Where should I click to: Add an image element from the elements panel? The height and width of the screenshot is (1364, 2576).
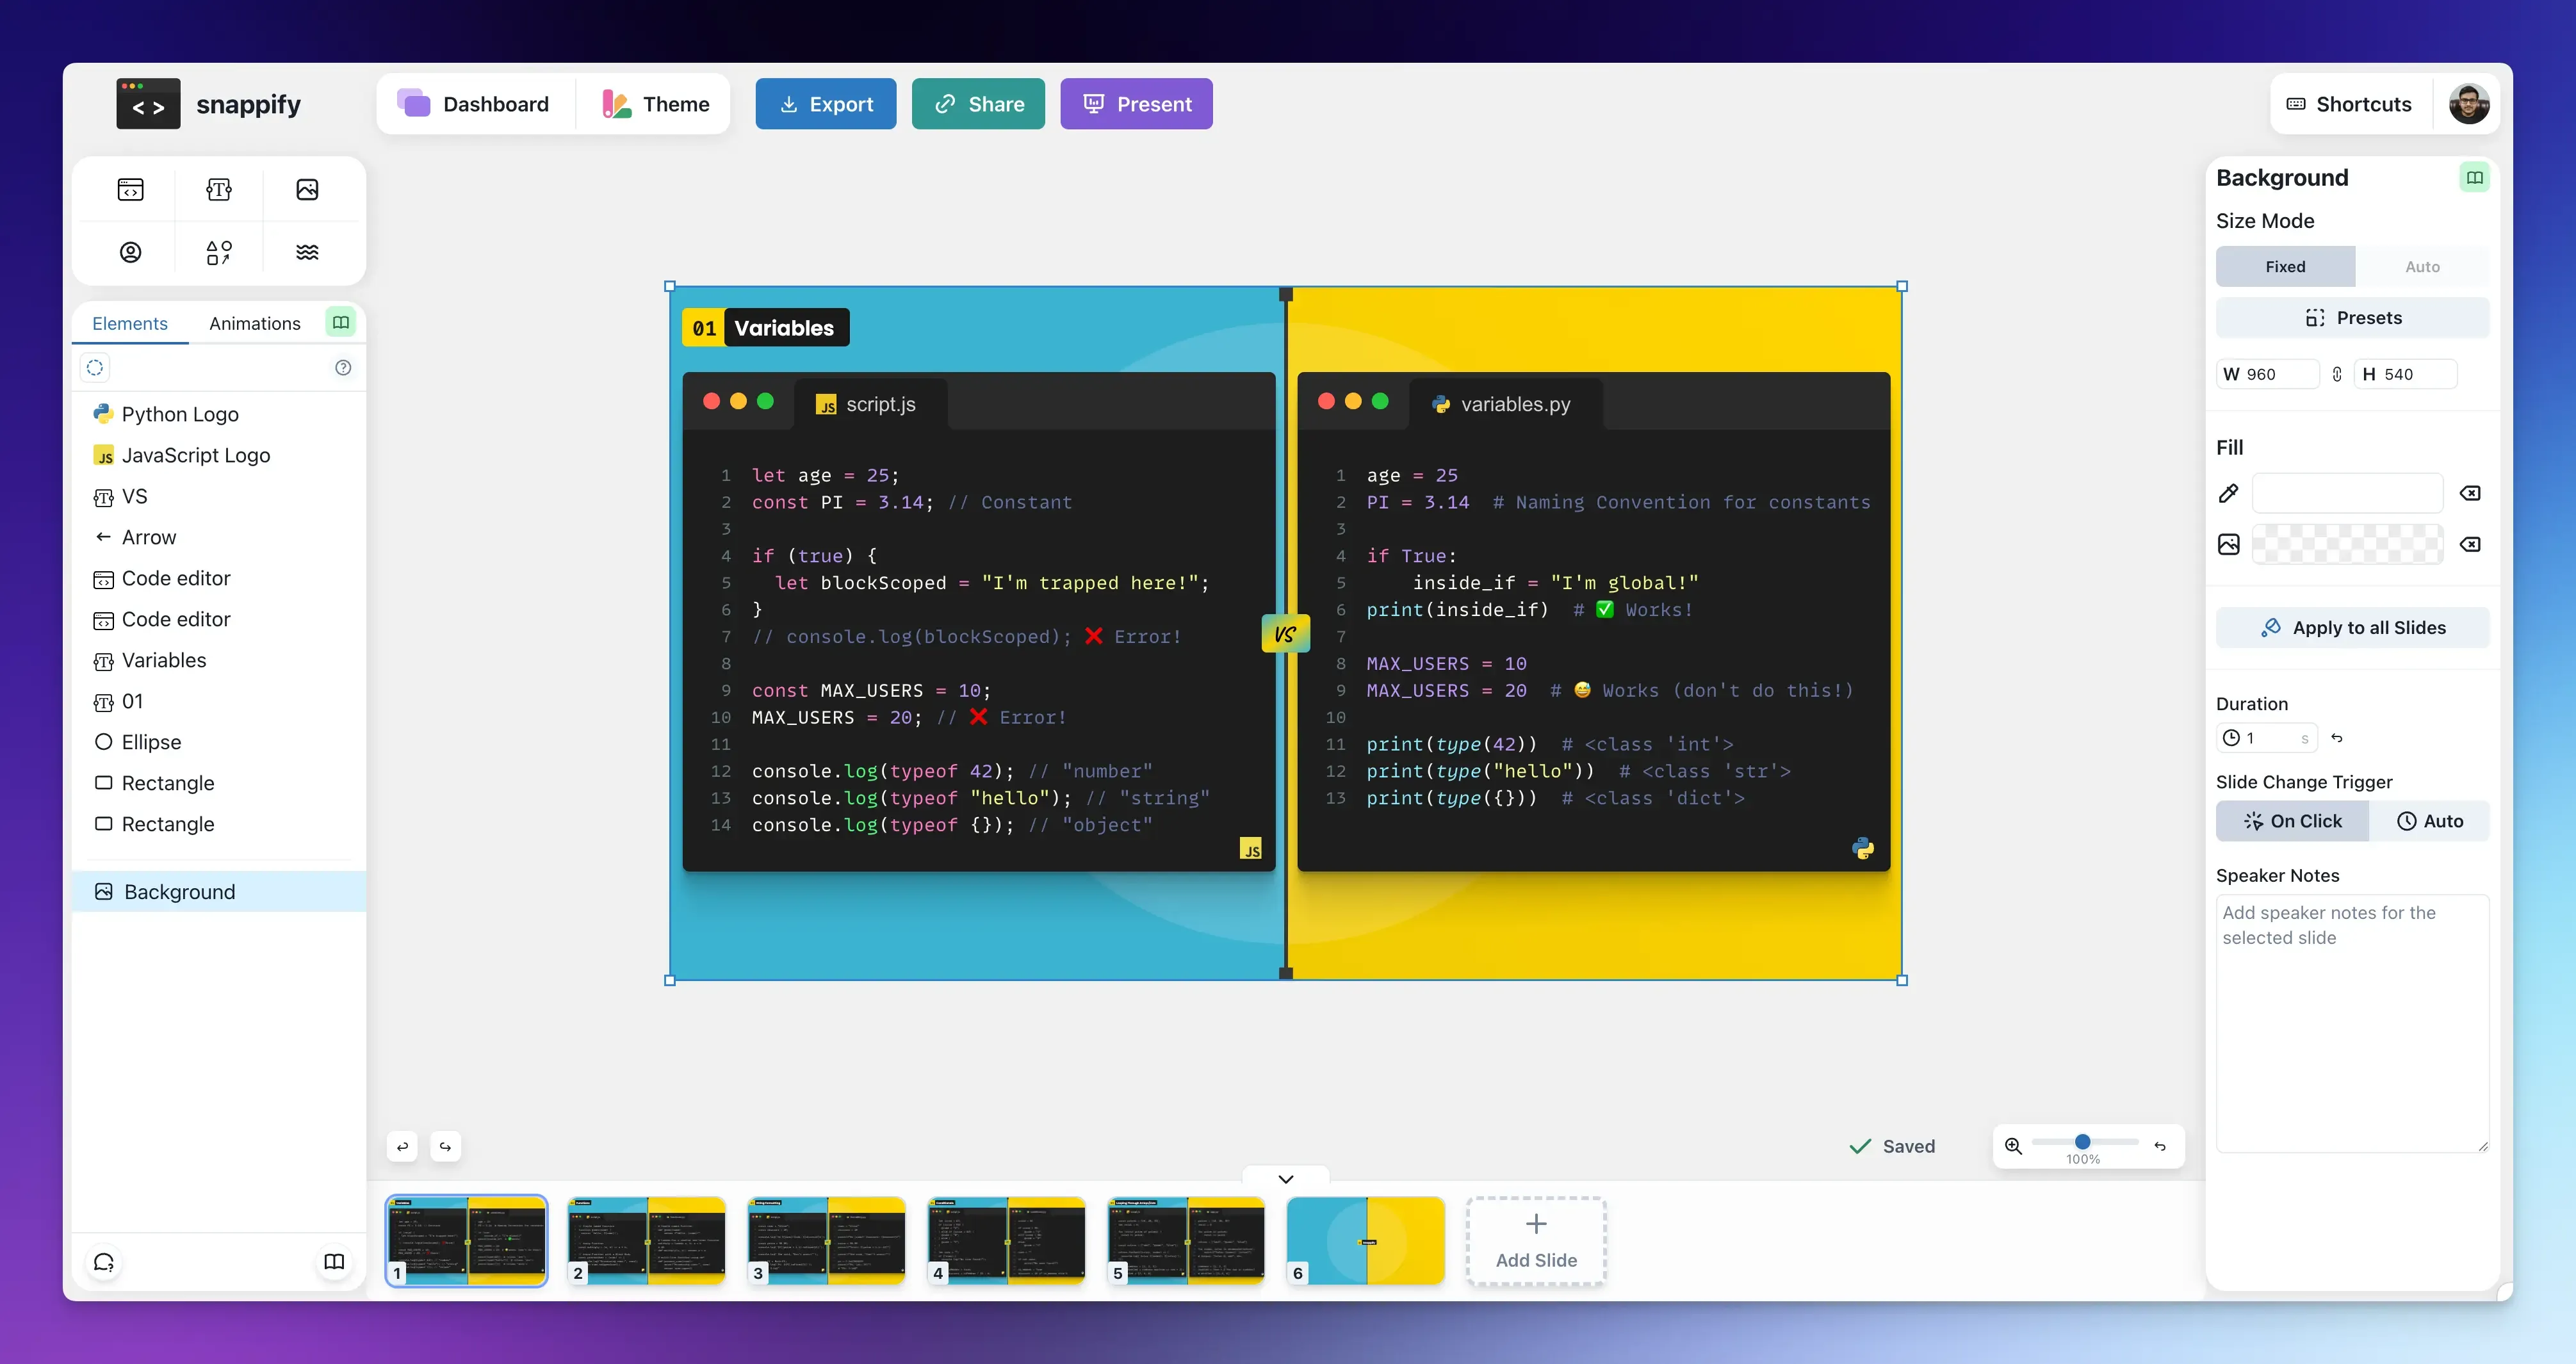click(307, 188)
